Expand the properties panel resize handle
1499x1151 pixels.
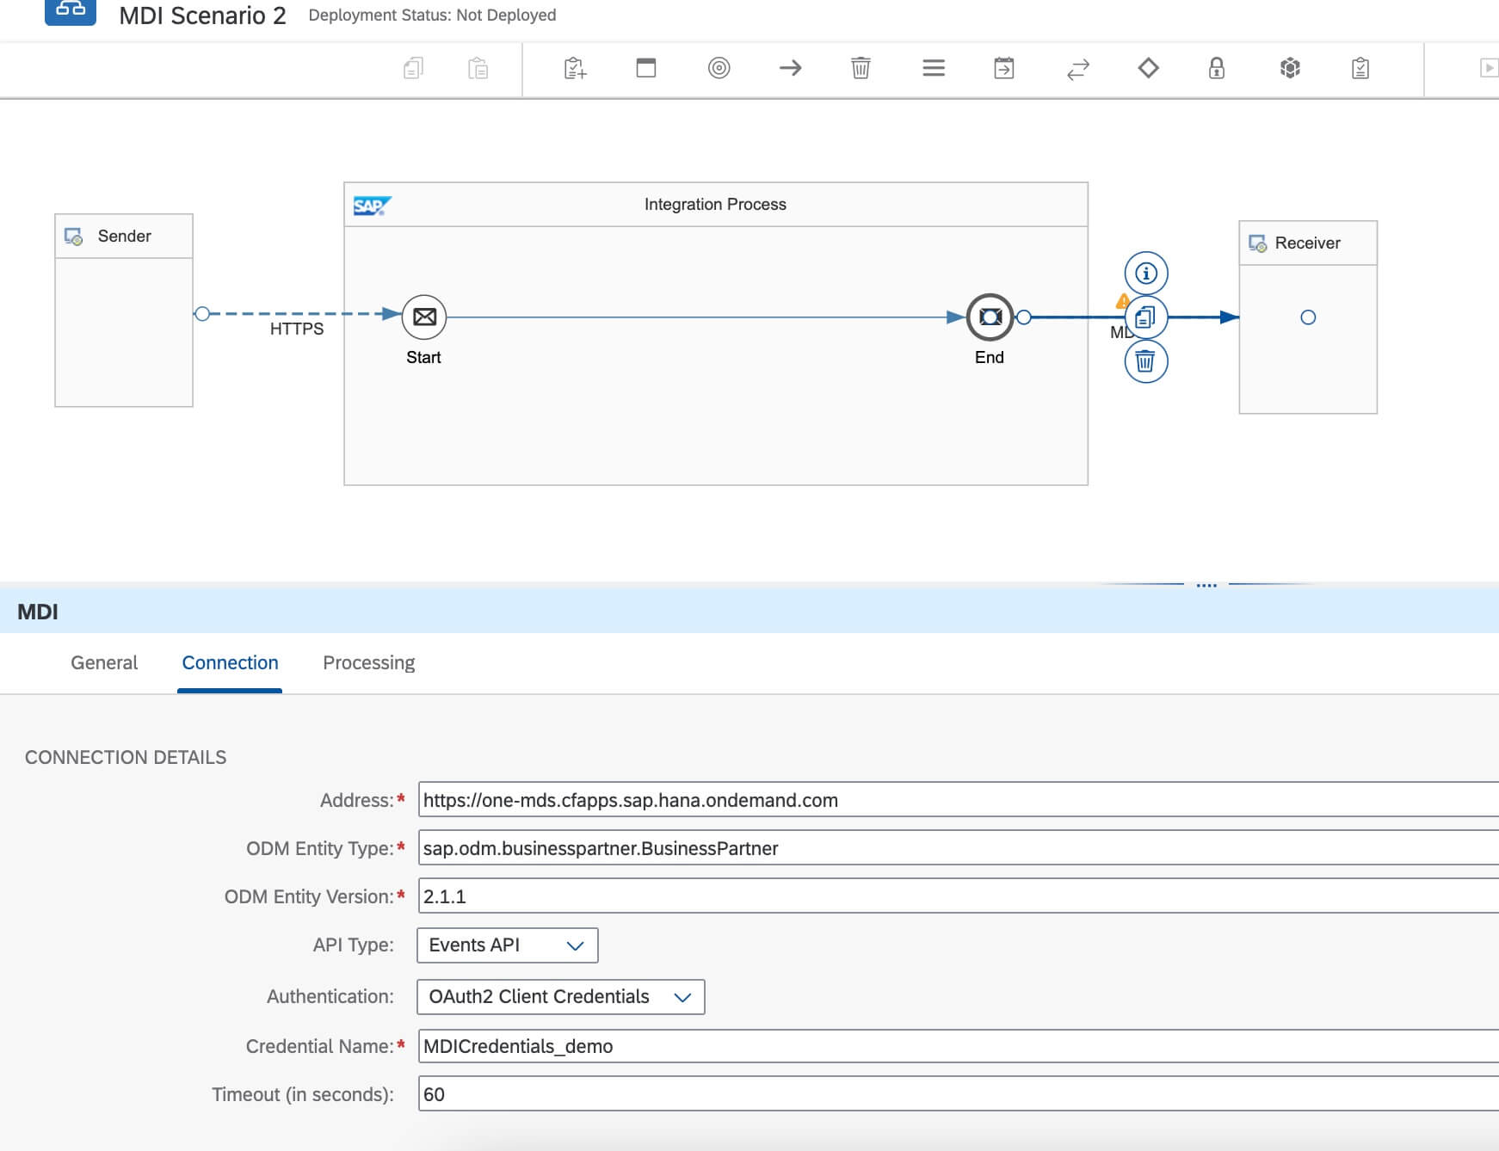pyautogui.click(x=1208, y=583)
